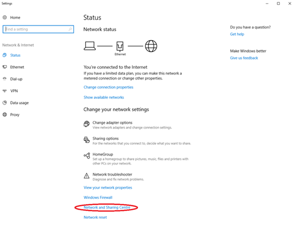Click the Proxy globe icon in sidebar

click(x=5, y=115)
